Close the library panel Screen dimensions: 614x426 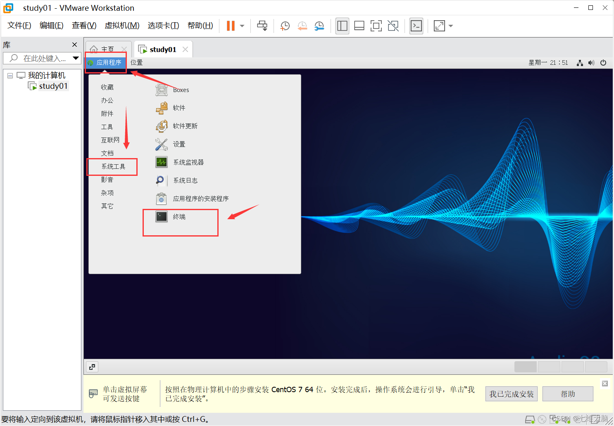point(74,45)
